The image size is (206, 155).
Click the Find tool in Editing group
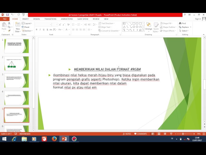[x=183, y=23]
